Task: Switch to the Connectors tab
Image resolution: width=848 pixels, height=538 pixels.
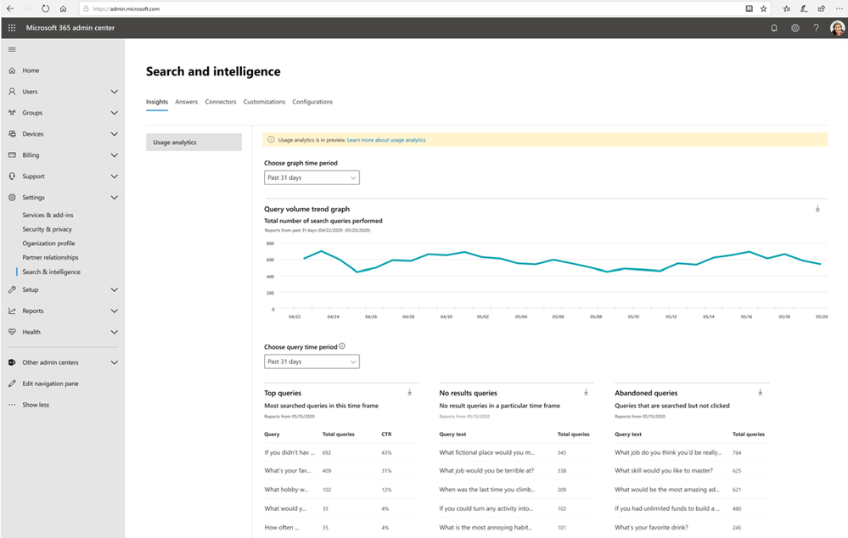Action: coord(221,102)
